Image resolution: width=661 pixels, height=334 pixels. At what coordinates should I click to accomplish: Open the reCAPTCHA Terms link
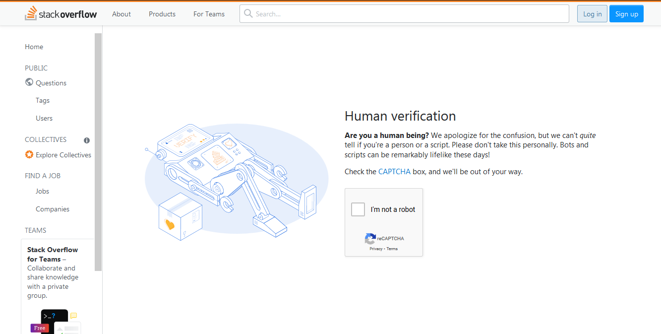point(392,249)
